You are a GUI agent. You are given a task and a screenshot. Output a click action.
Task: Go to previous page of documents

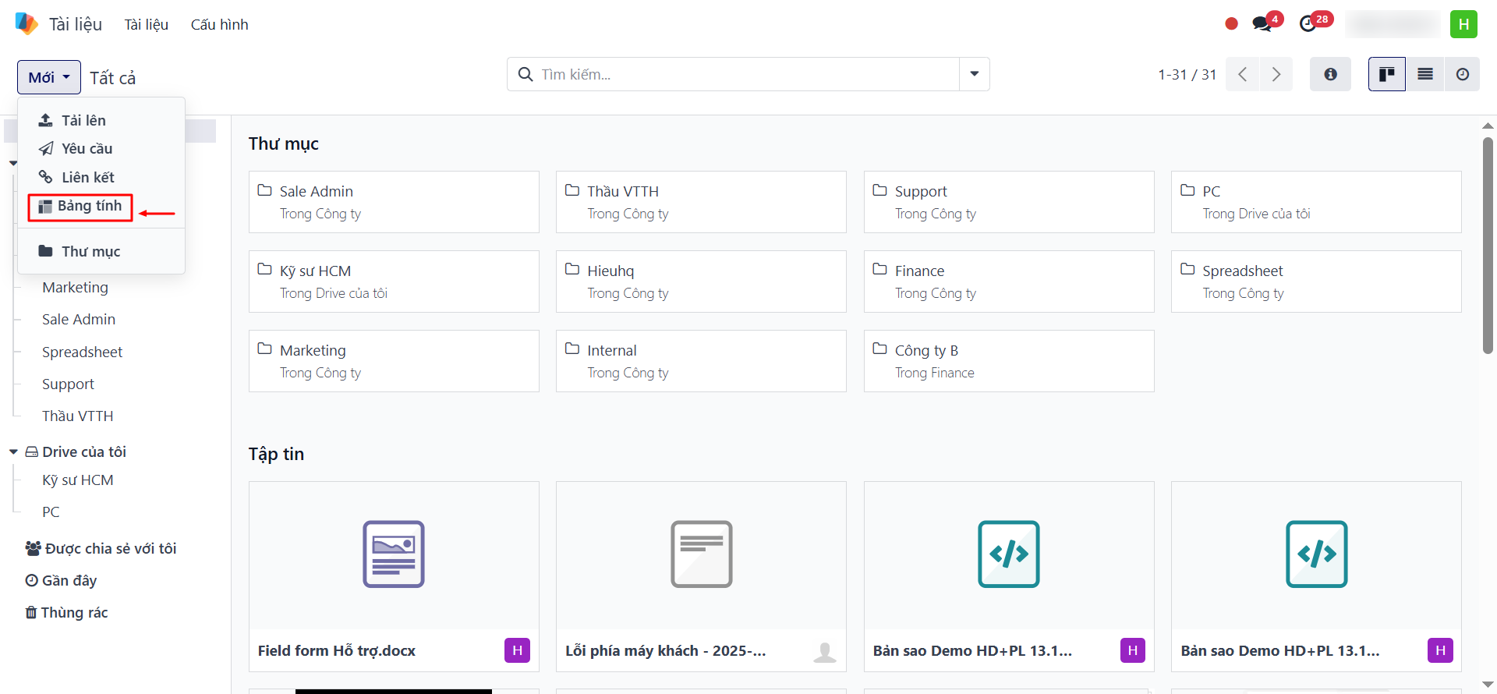tap(1242, 74)
